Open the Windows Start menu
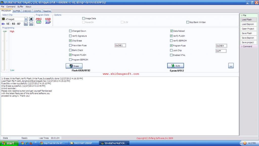 [9, 143]
